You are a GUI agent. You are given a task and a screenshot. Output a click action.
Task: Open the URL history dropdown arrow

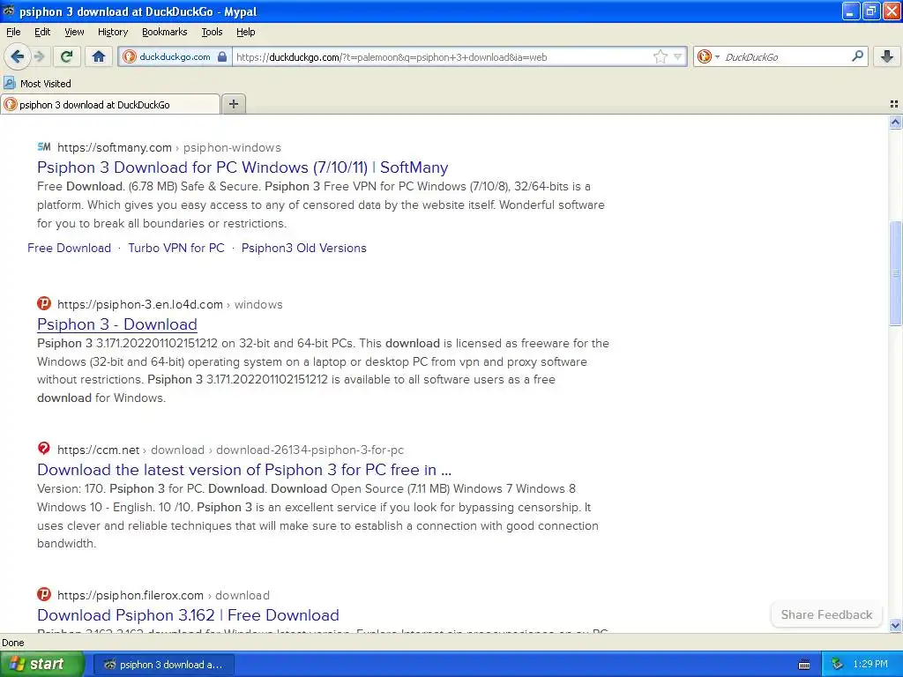[x=678, y=56]
